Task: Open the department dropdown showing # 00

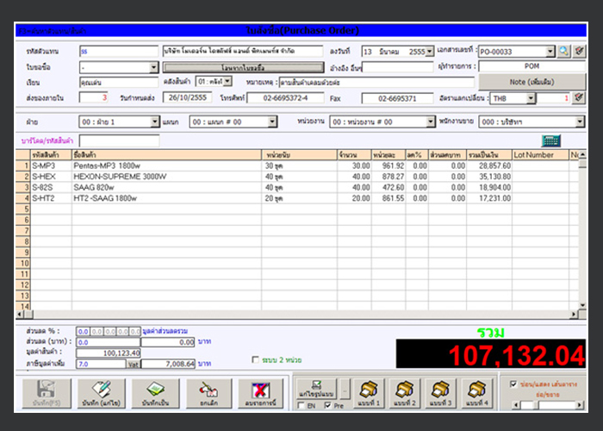Action: pos(272,122)
